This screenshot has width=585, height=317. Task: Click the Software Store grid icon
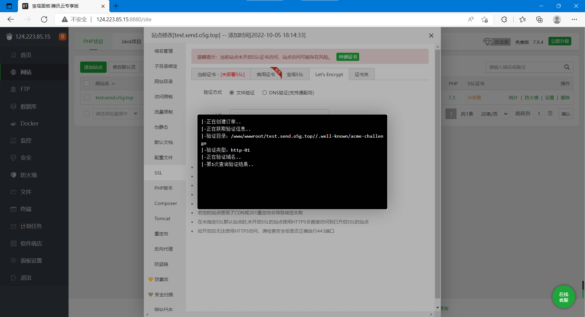pos(13,244)
